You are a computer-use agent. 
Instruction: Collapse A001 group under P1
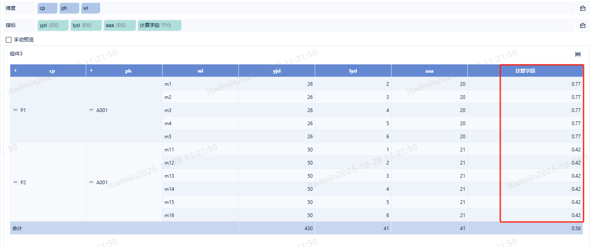tap(91, 110)
